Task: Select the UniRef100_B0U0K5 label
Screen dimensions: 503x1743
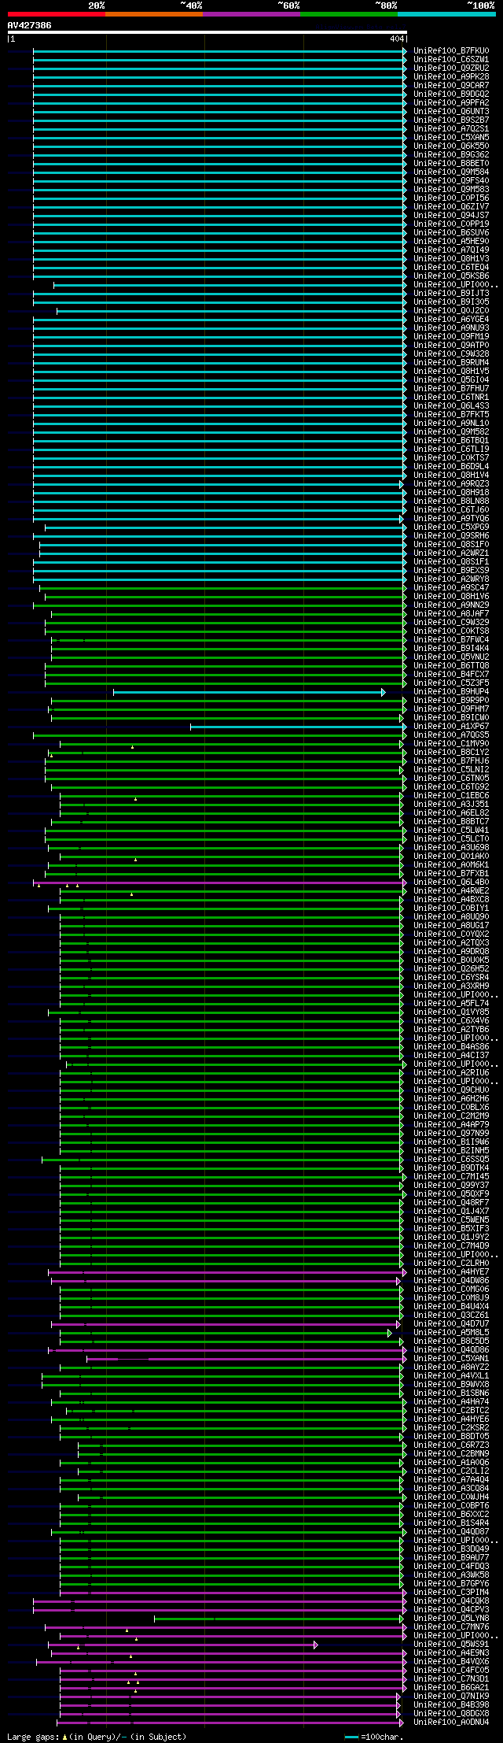Action: [x=451, y=960]
